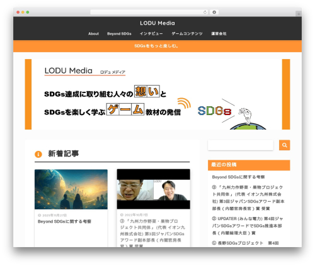The width and height of the screenshot is (315, 266).
Task: Close the browser window with red button
Action: point(18,12)
